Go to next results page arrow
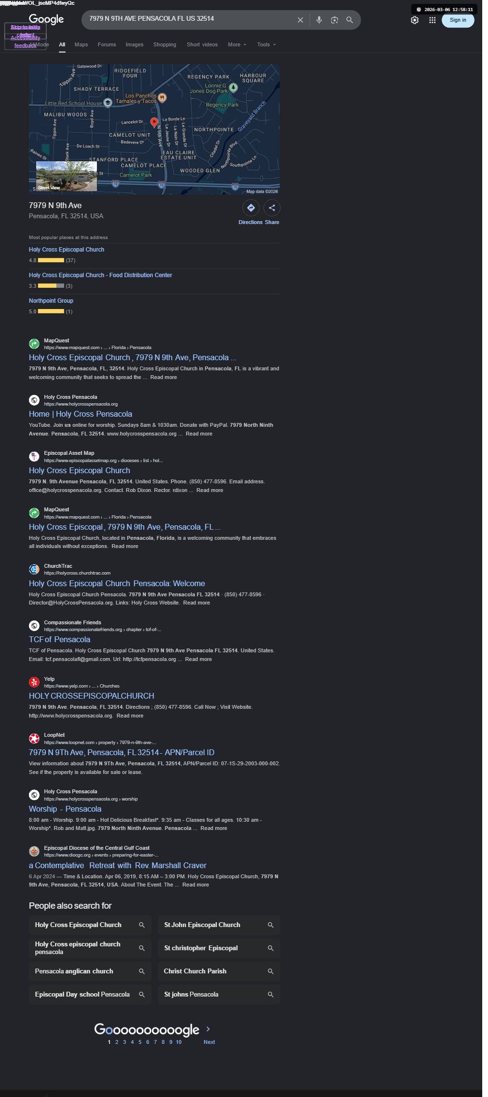This screenshot has height=1097, width=488. [x=208, y=1029]
